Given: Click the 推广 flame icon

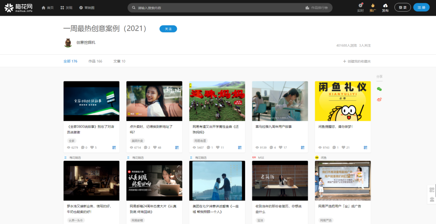Looking at the screenshot, I should (x=373, y=6).
